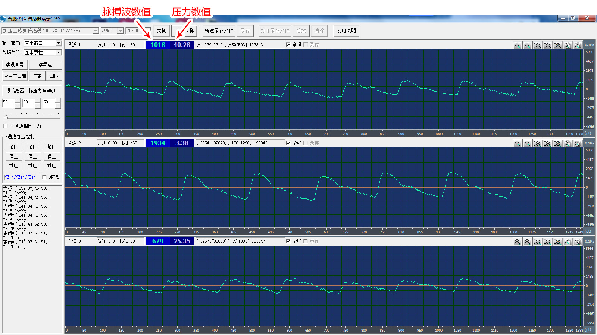
Task: Click vertical zoom-out icon in 通道_2 toolbar
Action: click(x=547, y=143)
